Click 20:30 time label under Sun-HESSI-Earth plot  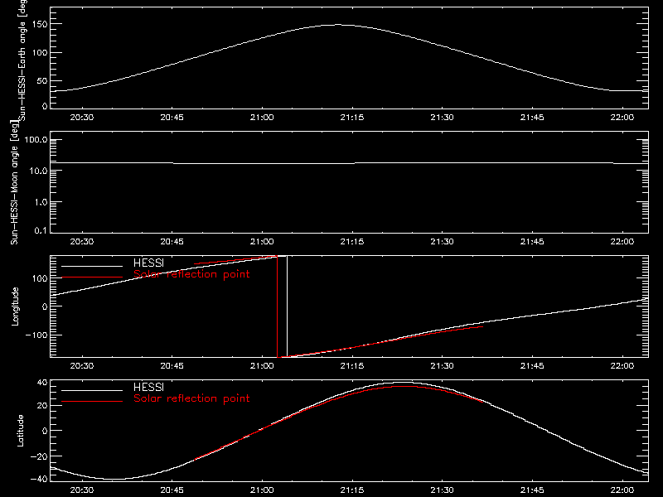click(81, 118)
